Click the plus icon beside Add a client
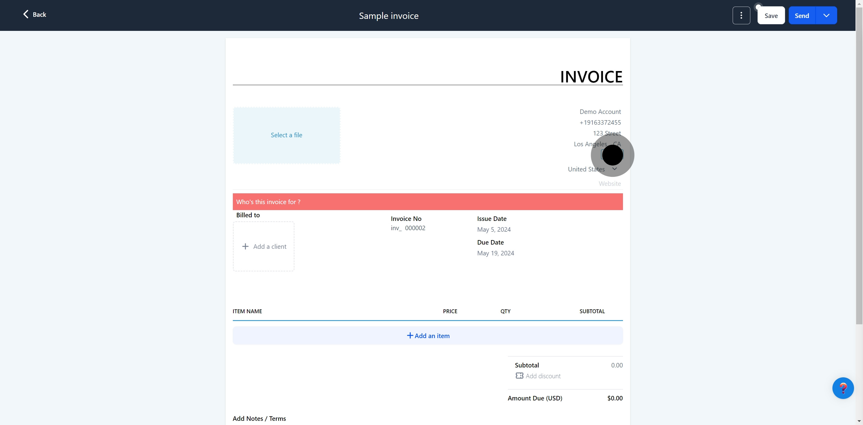The image size is (863, 425). pos(245,246)
